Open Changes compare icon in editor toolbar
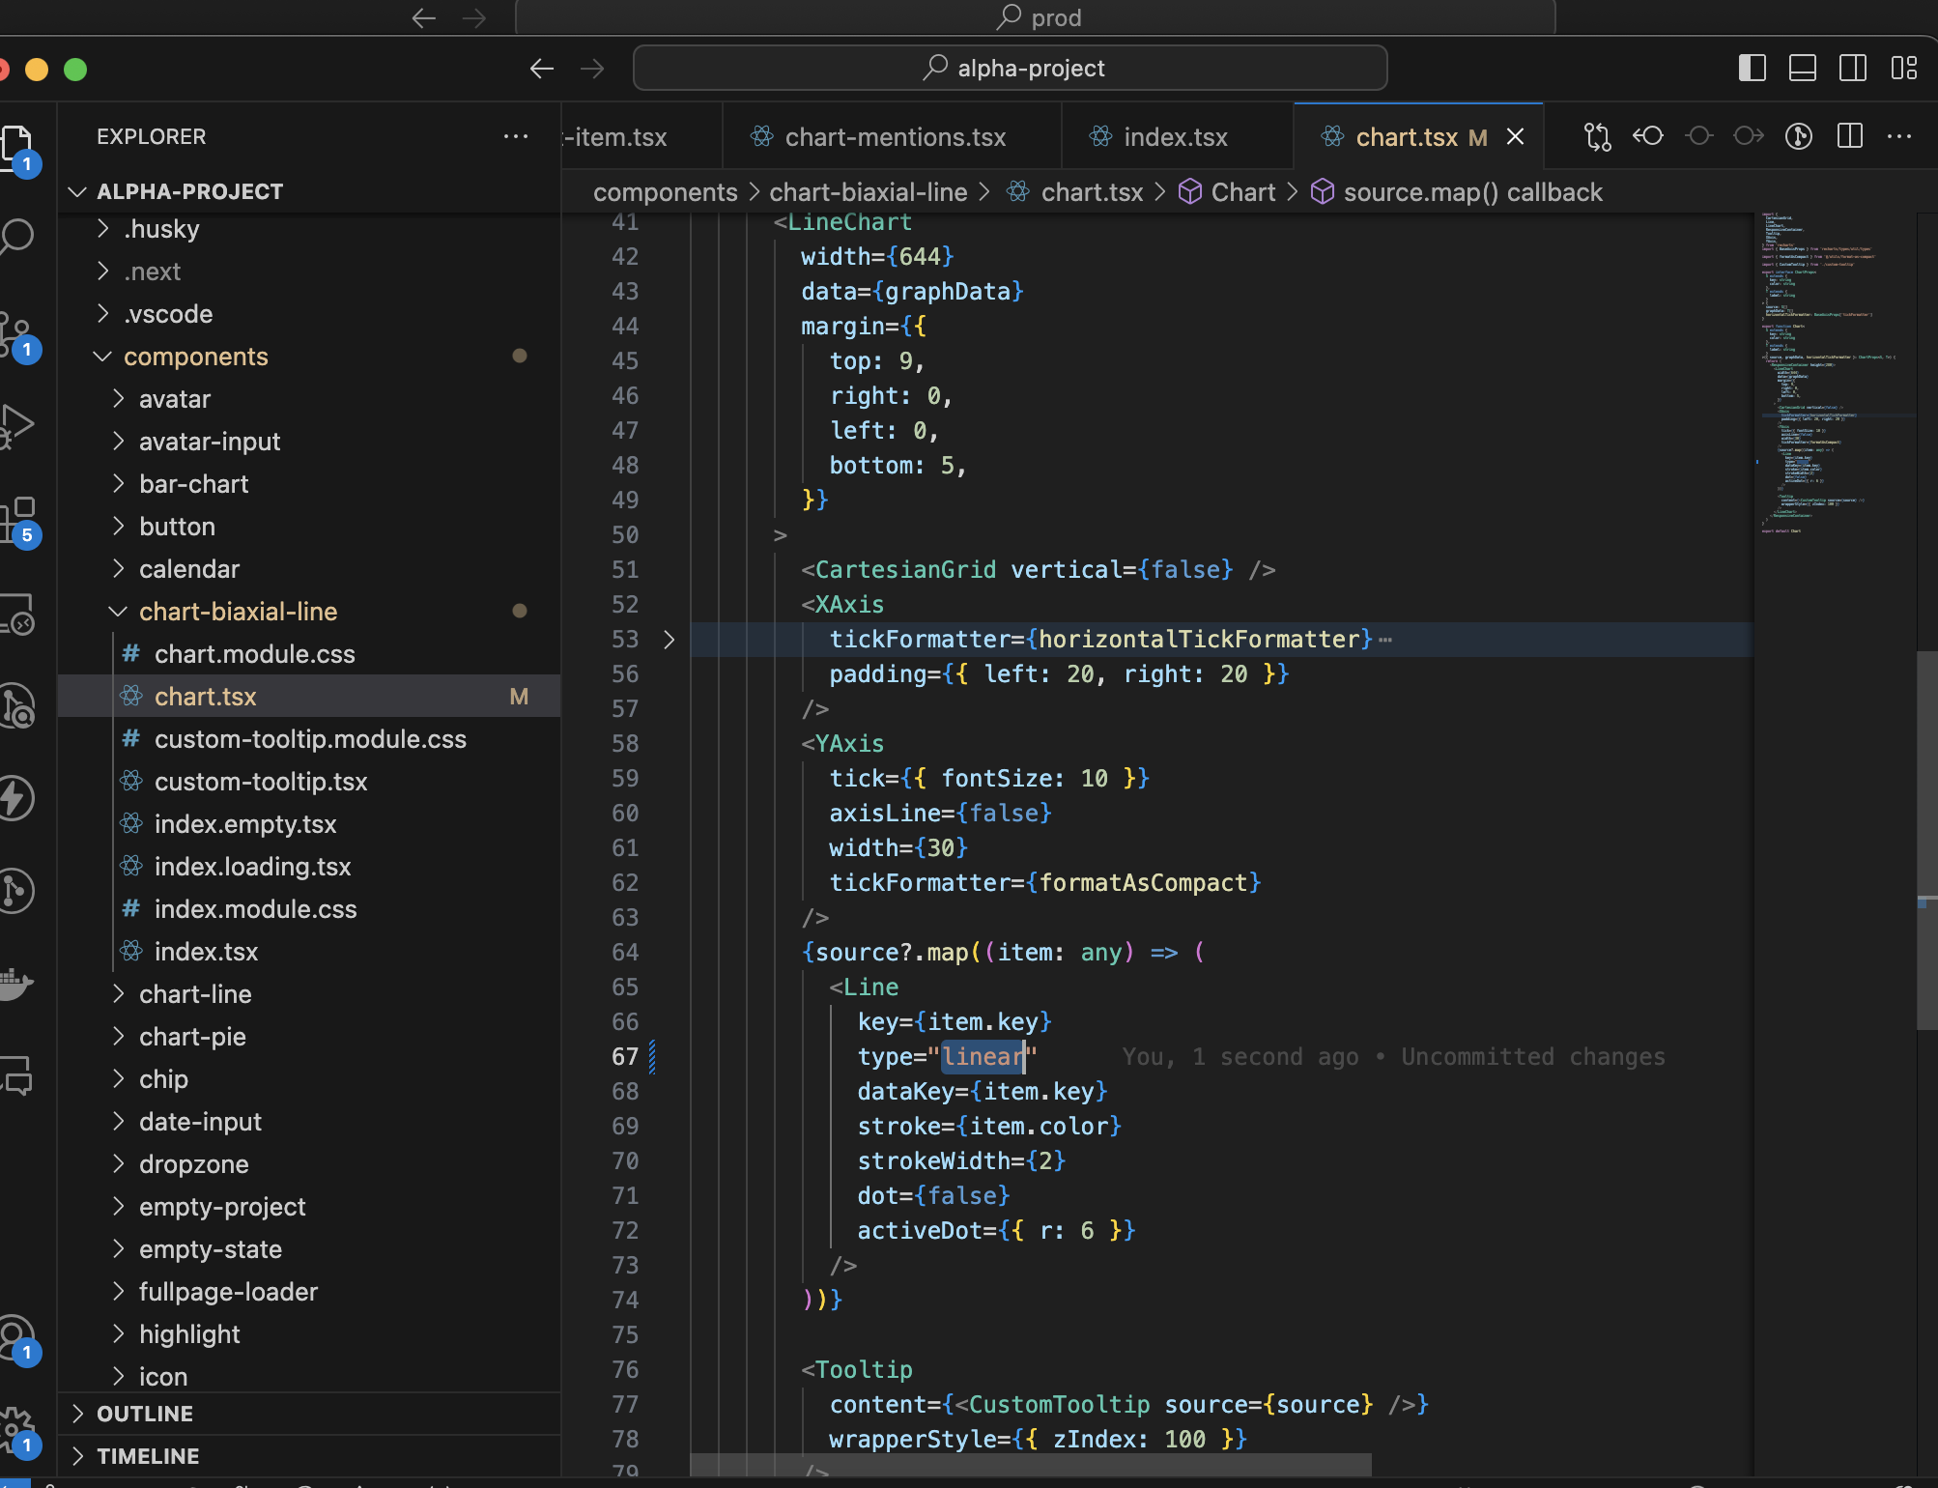 coord(1597,136)
